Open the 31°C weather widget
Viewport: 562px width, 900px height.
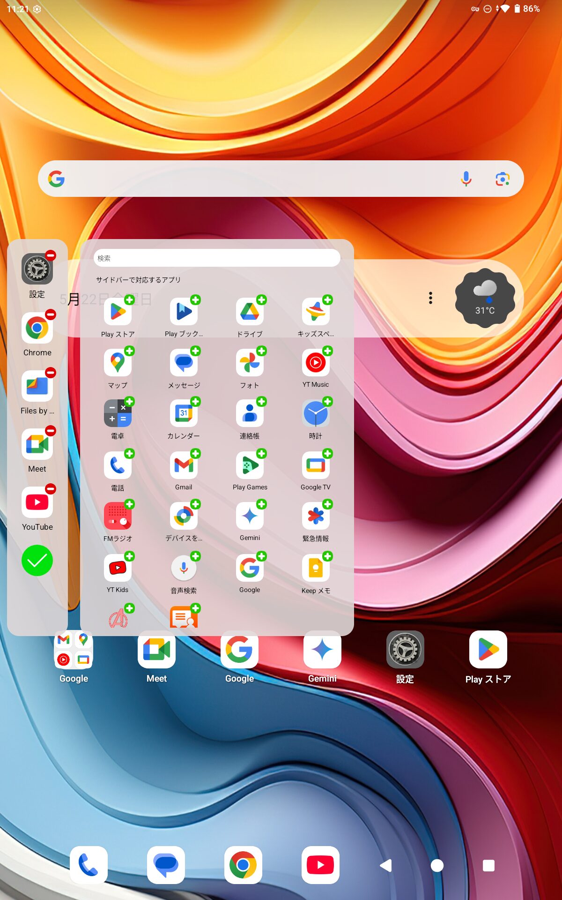485,298
